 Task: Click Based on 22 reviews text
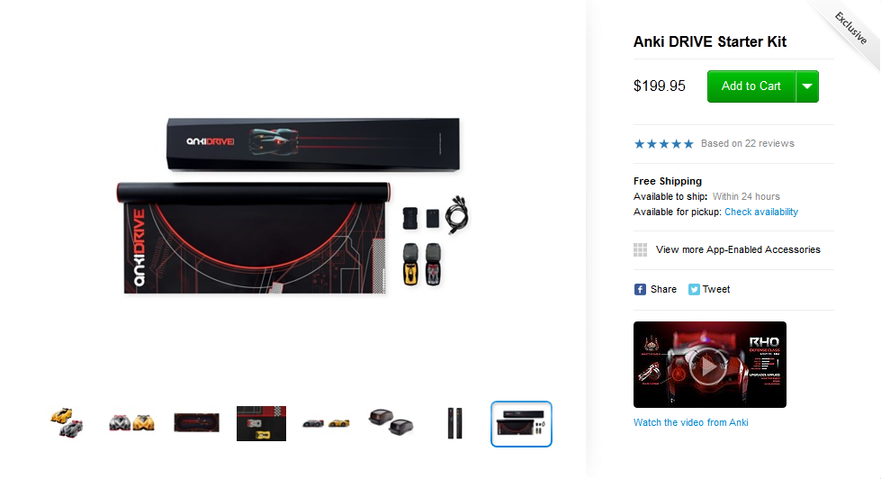(x=747, y=144)
